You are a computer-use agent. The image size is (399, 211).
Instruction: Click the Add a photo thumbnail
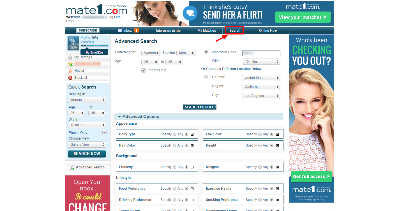(x=73, y=43)
